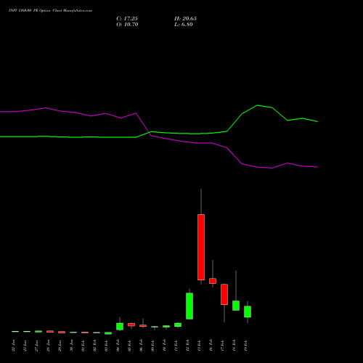This screenshot has width=363, height=363.
Task: Click the 04 Feb date label
Action: pos(118,346)
